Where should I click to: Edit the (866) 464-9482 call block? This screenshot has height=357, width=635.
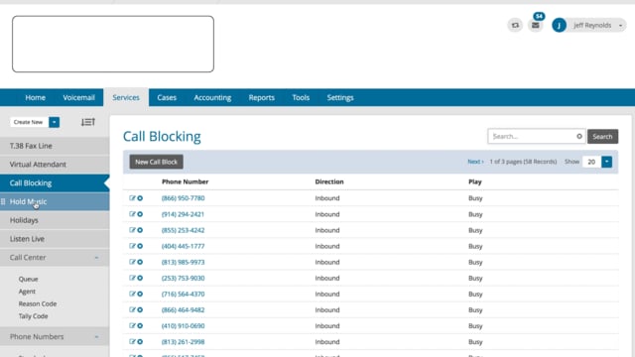point(132,309)
